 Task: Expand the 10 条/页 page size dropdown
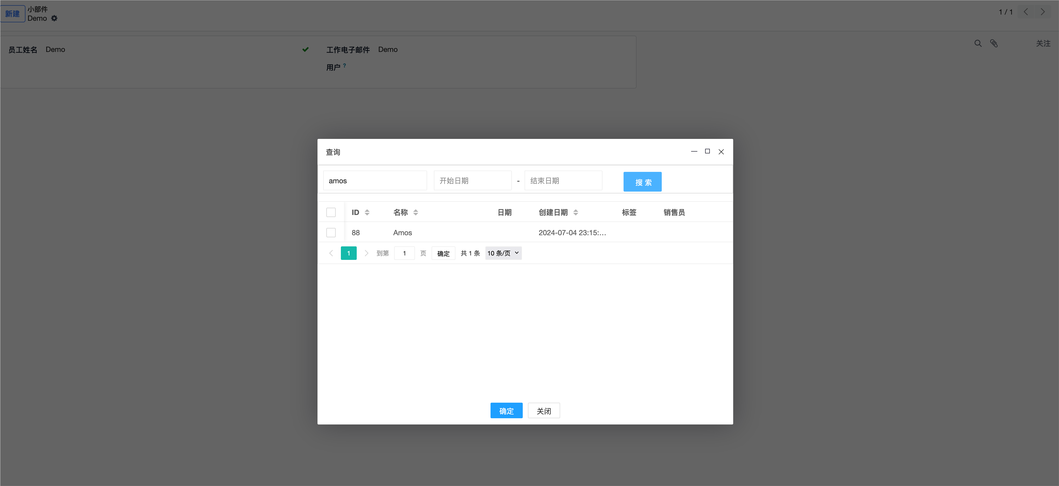pos(503,253)
